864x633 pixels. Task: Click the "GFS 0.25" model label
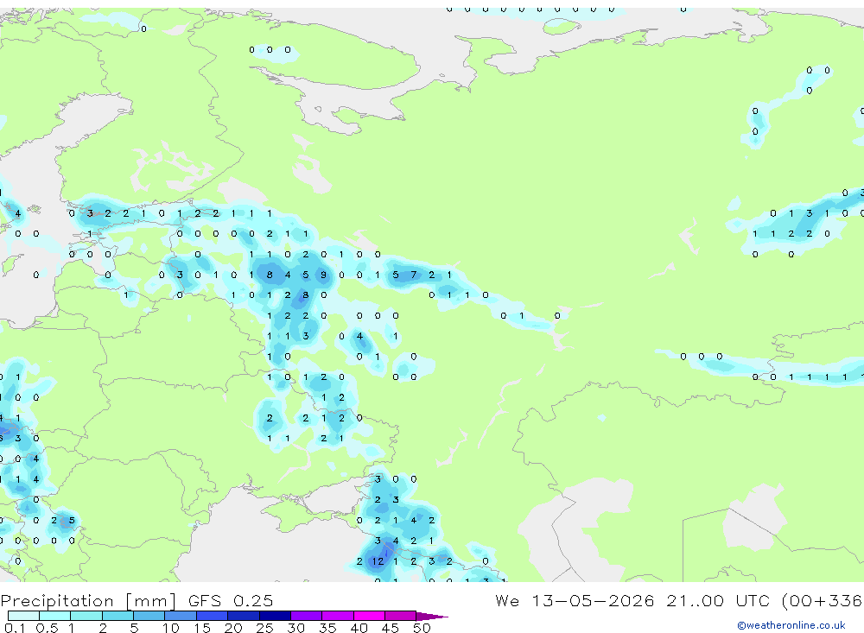(231, 600)
